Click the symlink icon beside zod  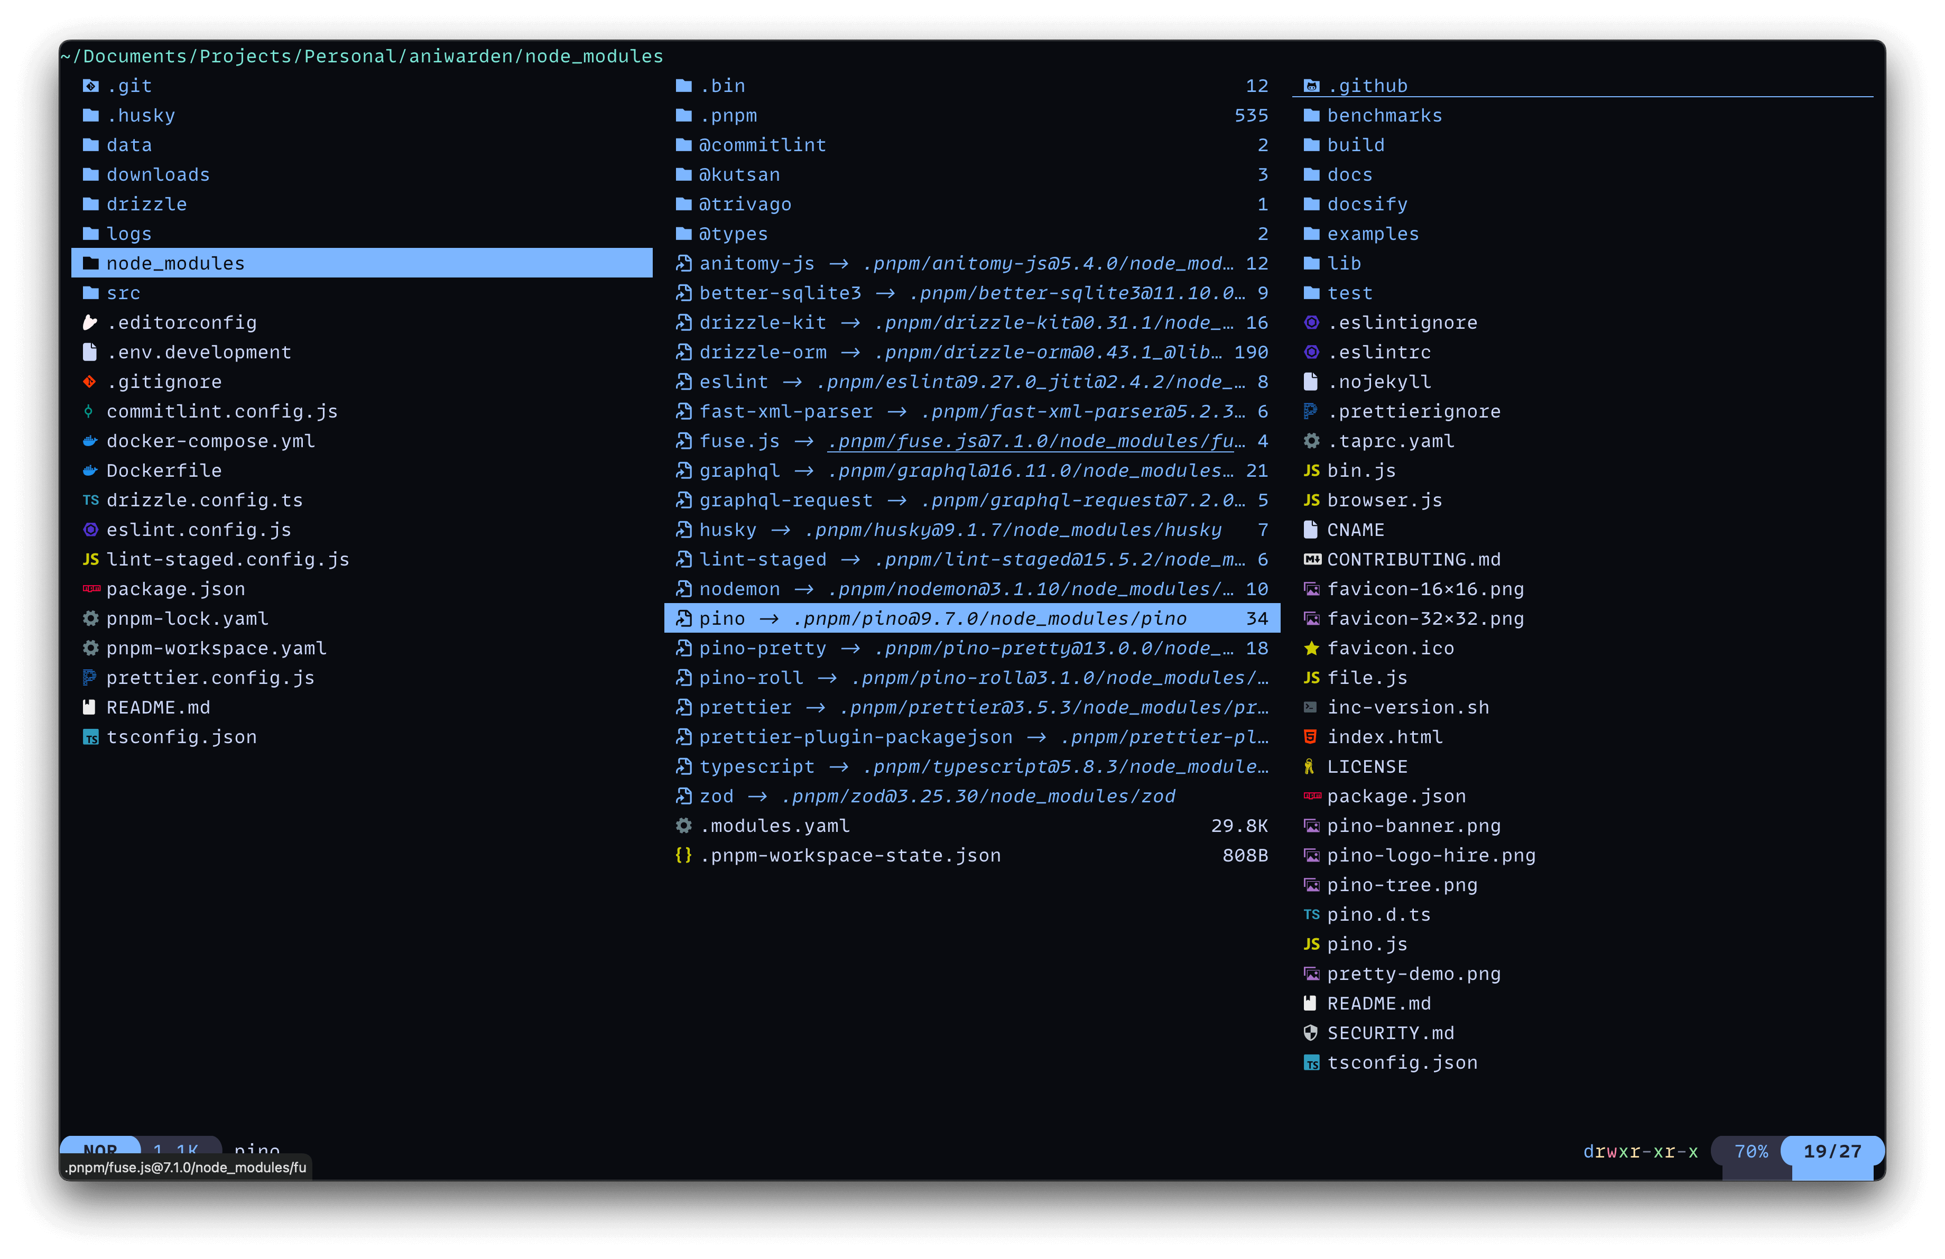coord(684,796)
